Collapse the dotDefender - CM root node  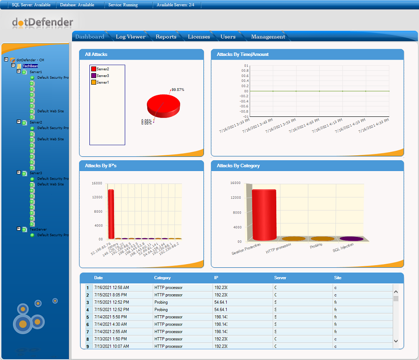tap(6, 60)
